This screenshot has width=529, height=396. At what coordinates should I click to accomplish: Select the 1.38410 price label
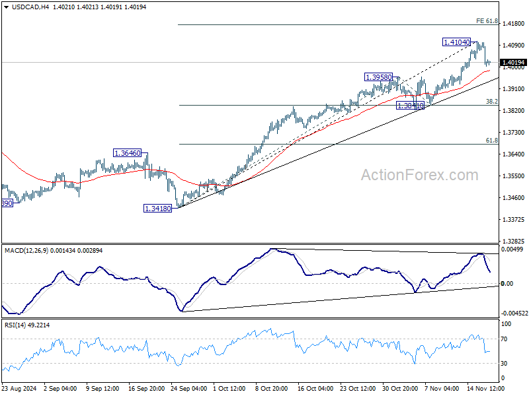tap(410, 106)
